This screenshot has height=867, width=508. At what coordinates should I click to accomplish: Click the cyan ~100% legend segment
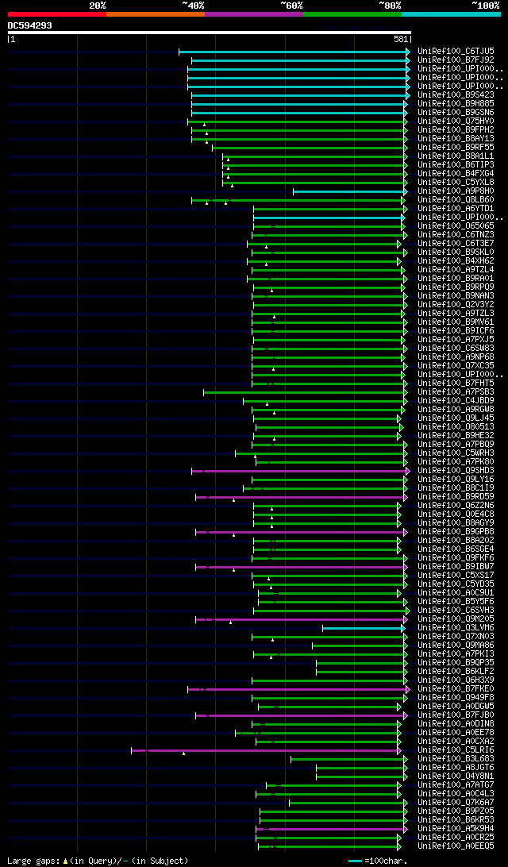pyautogui.click(x=451, y=13)
